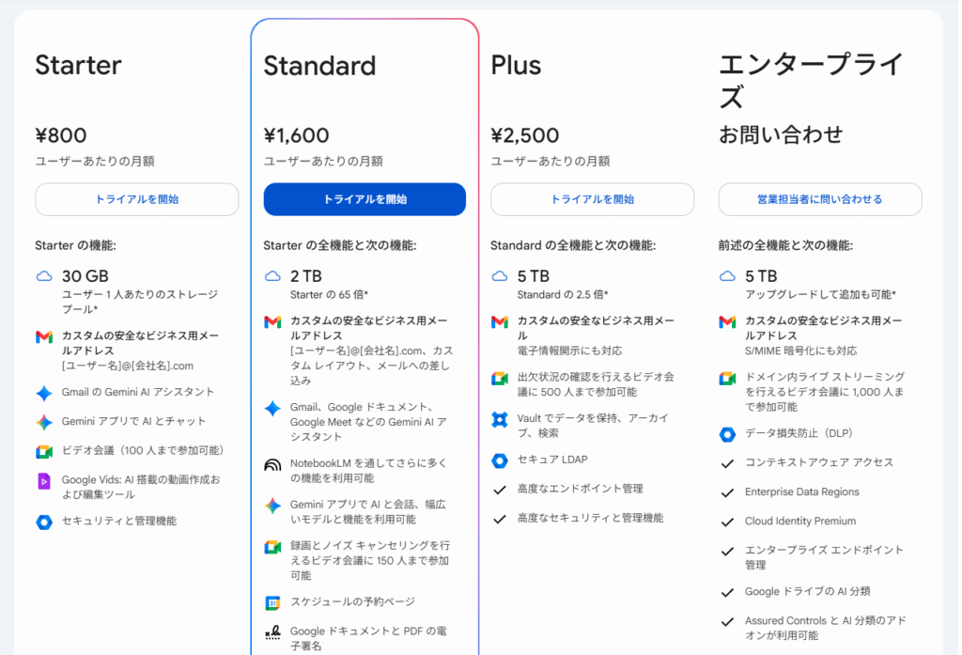The width and height of the screenshot is (962, 655).
Task: Click the エンタープライズ plan heading
Action: pos(811,80)
